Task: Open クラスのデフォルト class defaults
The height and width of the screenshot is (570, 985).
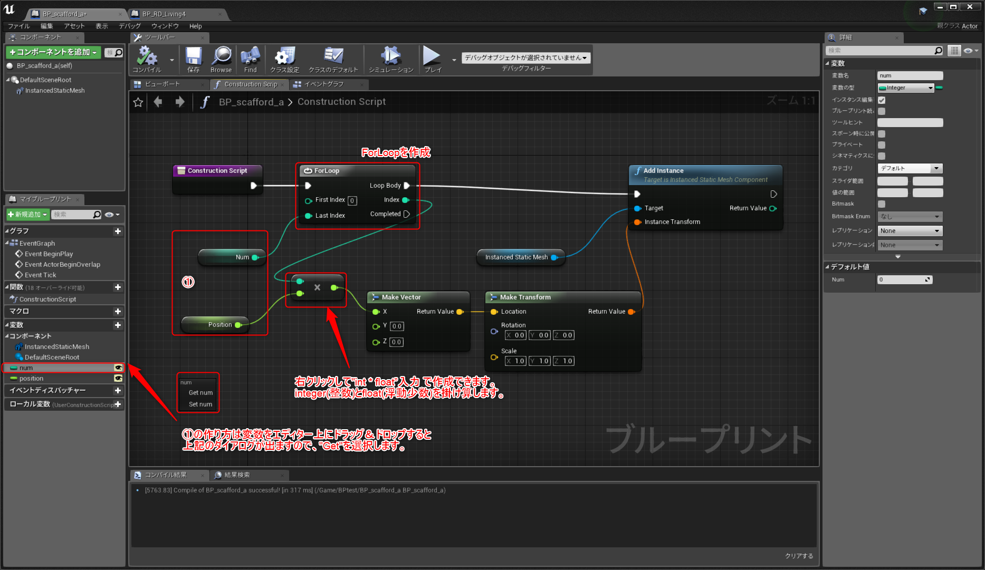Action: point(333,59)
